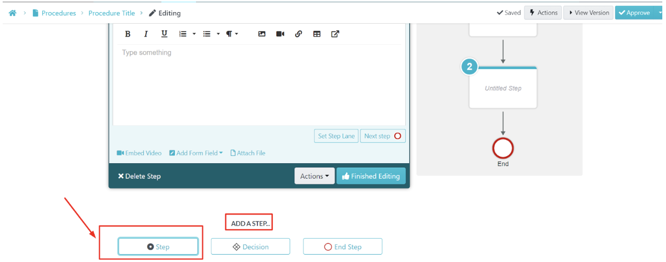
Task: Expand the Approve dropdown arrow
Action: (x=660, y=13)
